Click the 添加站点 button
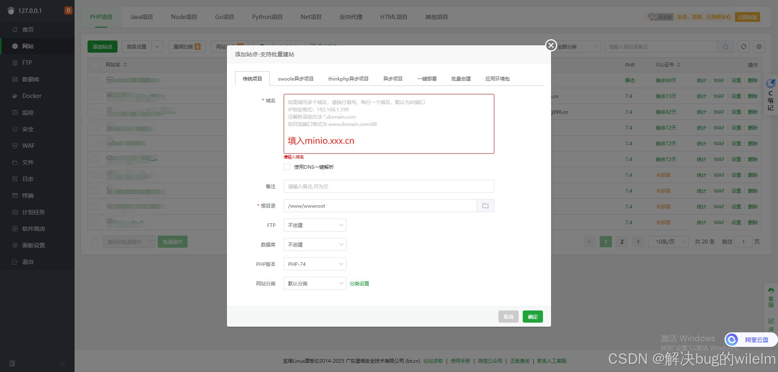The image size is (778, 372). click(x=102, y=47)
